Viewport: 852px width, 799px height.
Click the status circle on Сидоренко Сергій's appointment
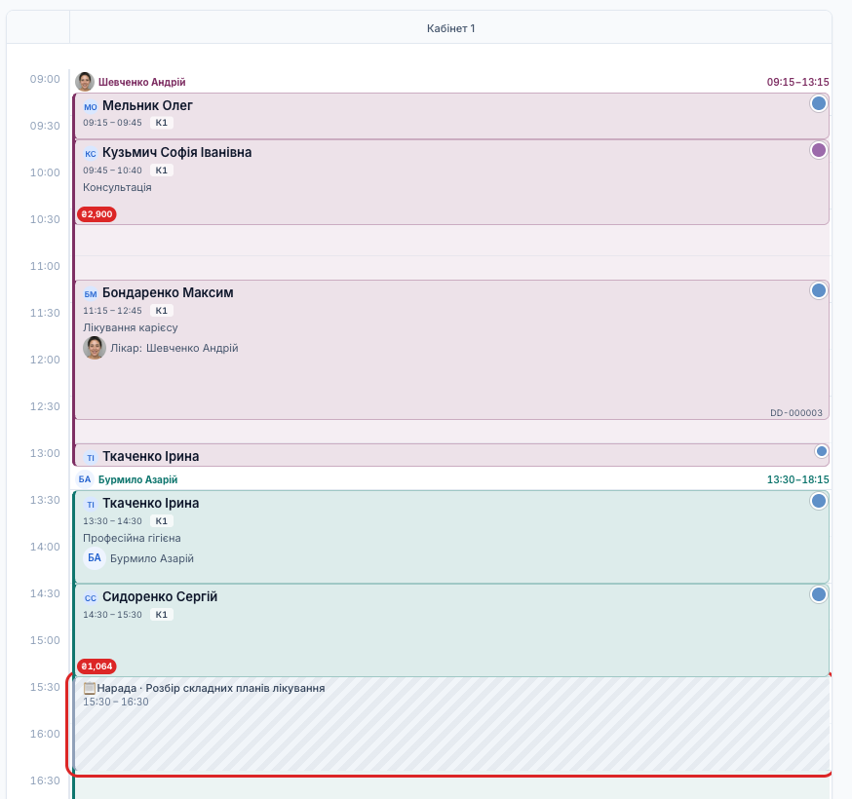click(x=818, y=594)
